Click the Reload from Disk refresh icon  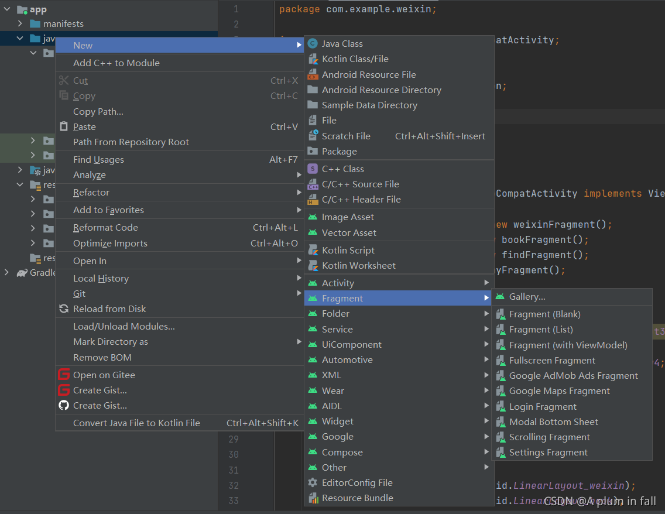coord(64,309)
